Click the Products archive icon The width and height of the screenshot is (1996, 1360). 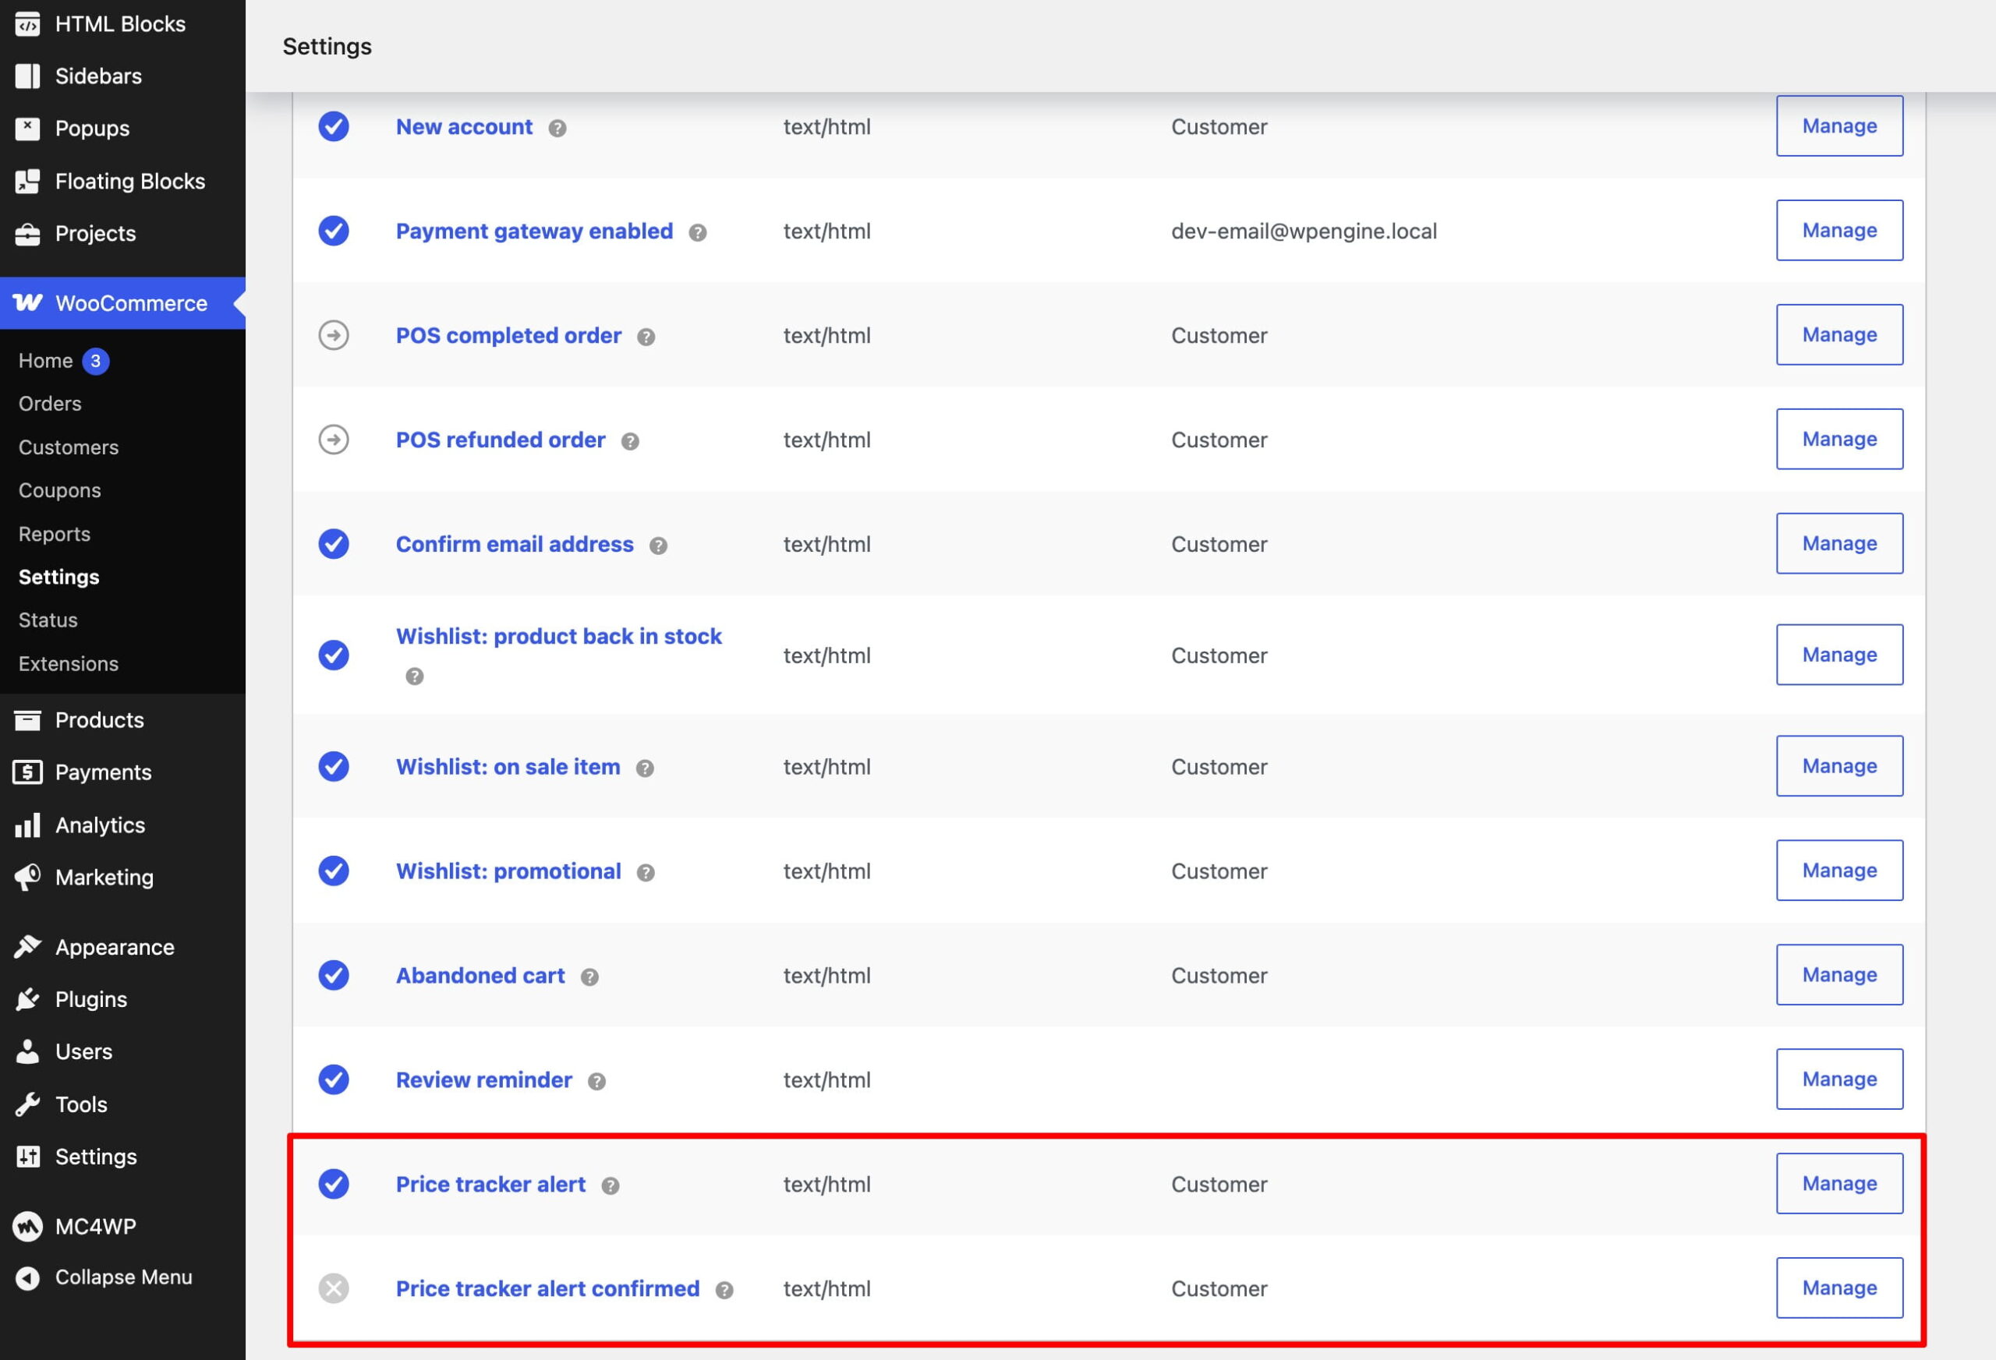pyautogui.click(x=27, y=719)
